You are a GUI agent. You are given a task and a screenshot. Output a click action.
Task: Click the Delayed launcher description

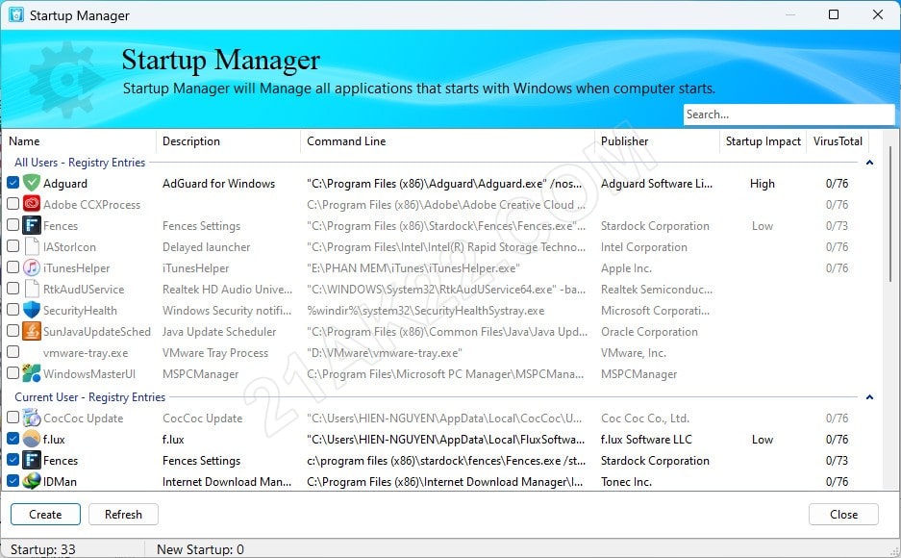pos(207,247)
